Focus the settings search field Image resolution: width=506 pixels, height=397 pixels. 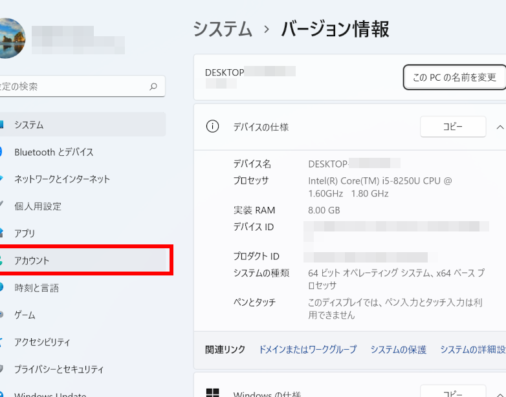83,86
